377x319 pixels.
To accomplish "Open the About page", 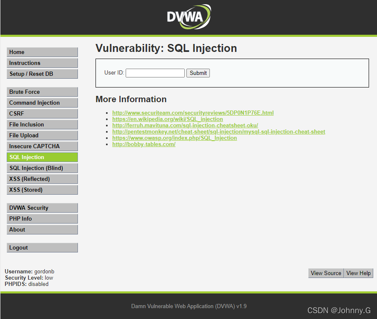I will pyautogui.click(x=42, y=230).
